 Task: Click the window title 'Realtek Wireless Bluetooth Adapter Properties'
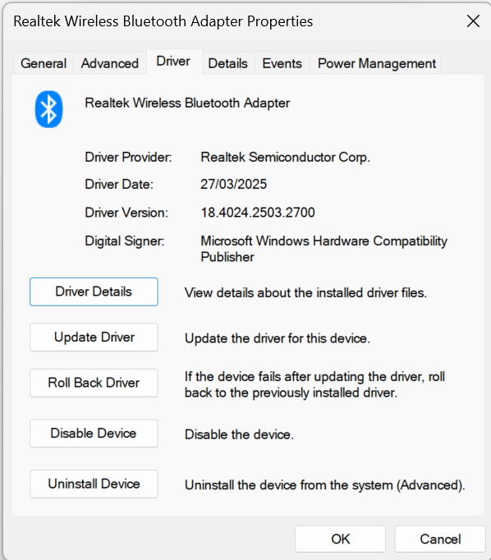tap(163, 21)
